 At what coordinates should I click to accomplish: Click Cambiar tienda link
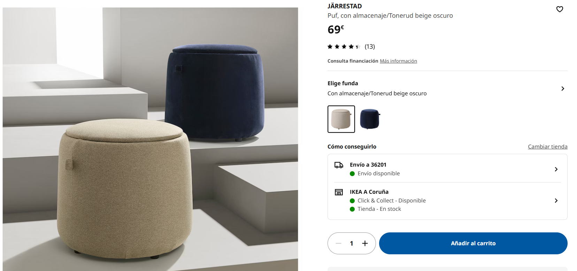tap(547, 147)
